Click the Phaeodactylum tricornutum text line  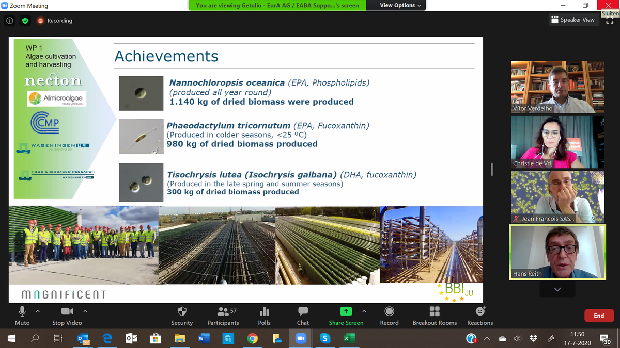(268, 125)
